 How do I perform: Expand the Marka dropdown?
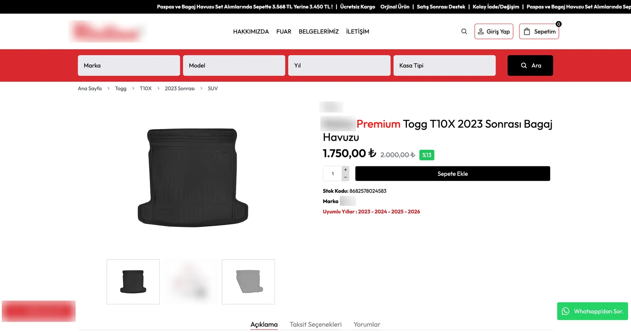pyautogui.click(x=129, y=65)
